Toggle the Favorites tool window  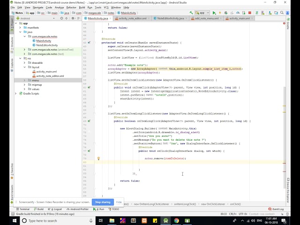coord(12,171)
